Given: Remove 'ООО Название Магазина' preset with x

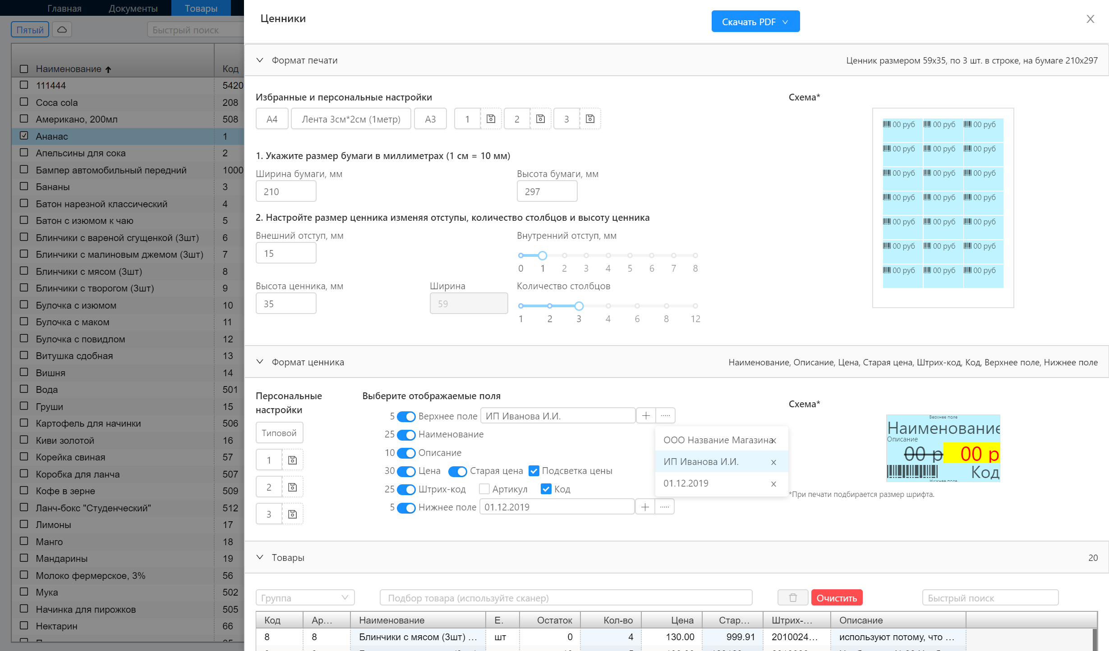Looking at the screenshot, I should [774, 441].
